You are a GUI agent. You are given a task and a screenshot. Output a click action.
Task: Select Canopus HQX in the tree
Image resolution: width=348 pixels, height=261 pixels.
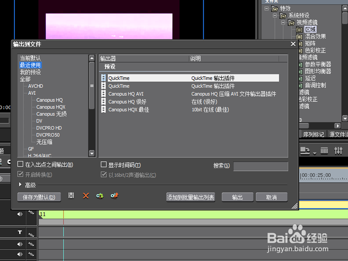pos(51,107)
